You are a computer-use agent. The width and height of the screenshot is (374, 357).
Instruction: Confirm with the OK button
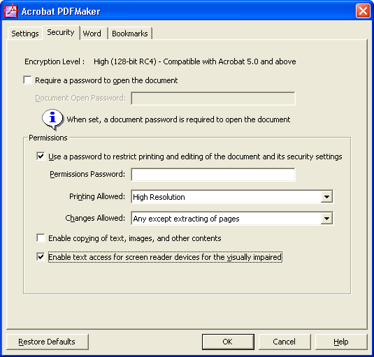(x=228, y=342)
